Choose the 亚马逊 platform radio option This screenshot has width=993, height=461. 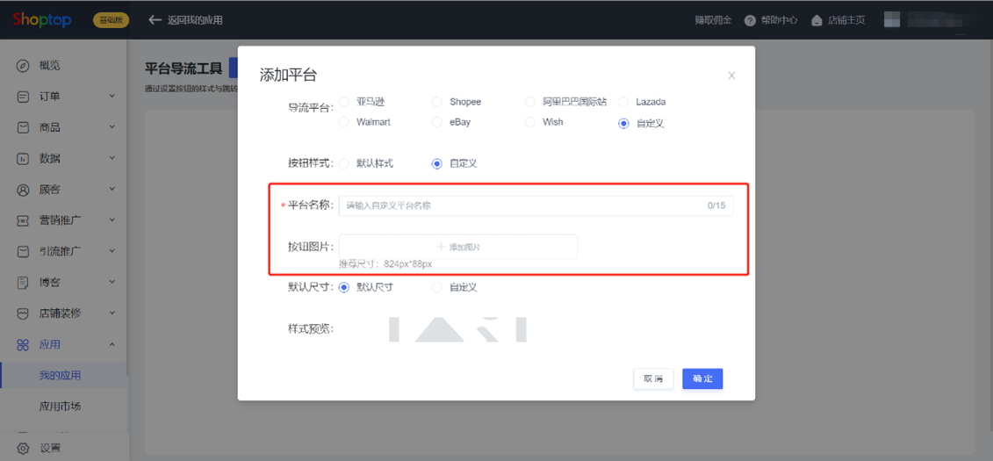click(x=344, y=101)
